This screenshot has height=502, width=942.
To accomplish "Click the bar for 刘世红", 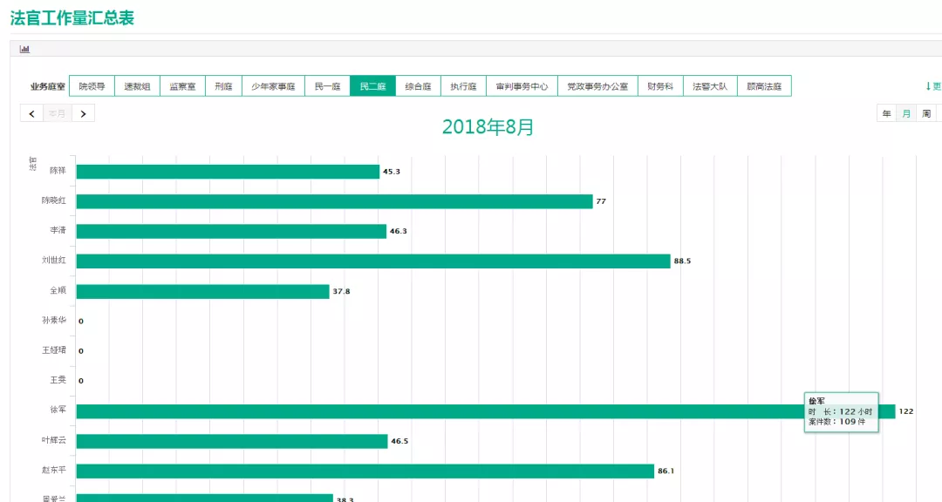I will pos(373,261).
